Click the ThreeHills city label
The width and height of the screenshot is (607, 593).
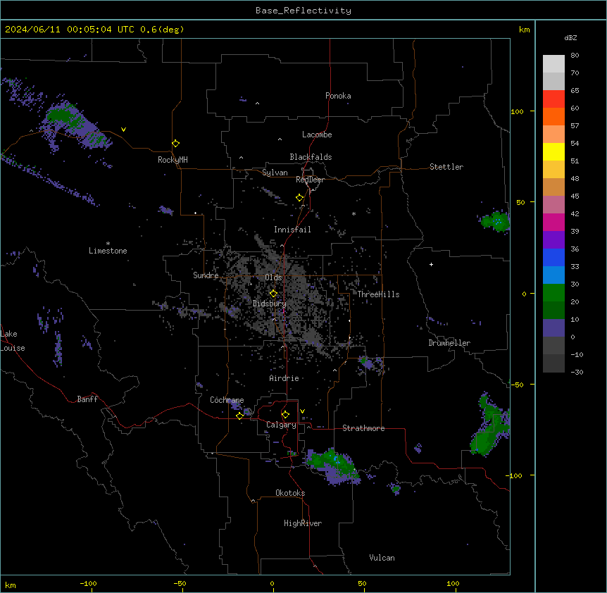coord(378,294)
